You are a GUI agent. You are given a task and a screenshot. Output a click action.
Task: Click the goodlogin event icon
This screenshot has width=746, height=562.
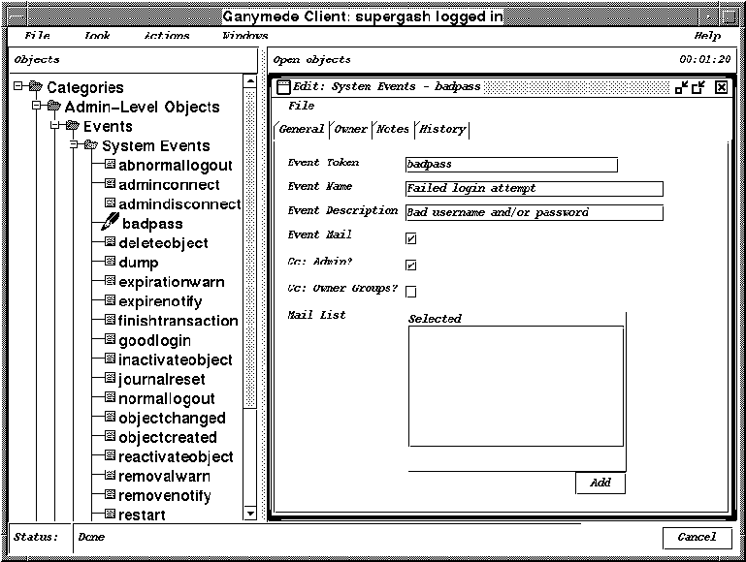(x=110, y=340)
